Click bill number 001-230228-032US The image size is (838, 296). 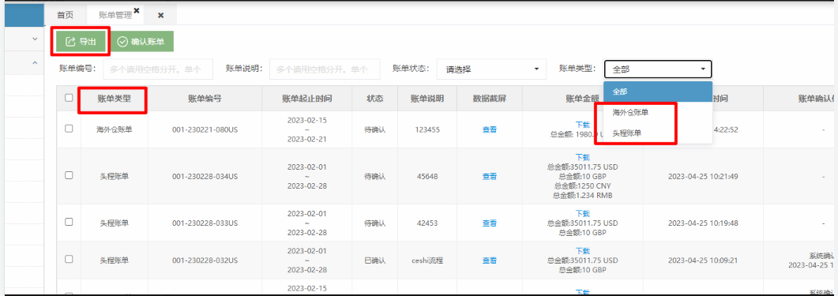[x=205, y=260]
